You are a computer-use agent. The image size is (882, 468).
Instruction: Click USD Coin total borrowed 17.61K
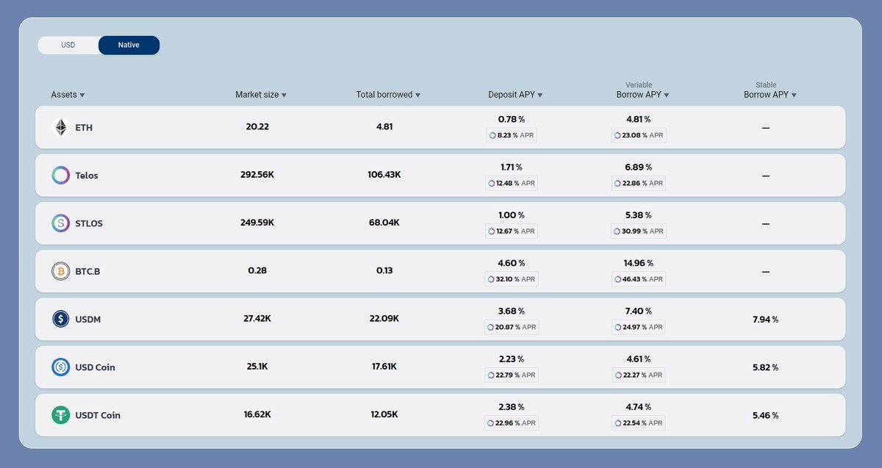click(x=384, y=367)
